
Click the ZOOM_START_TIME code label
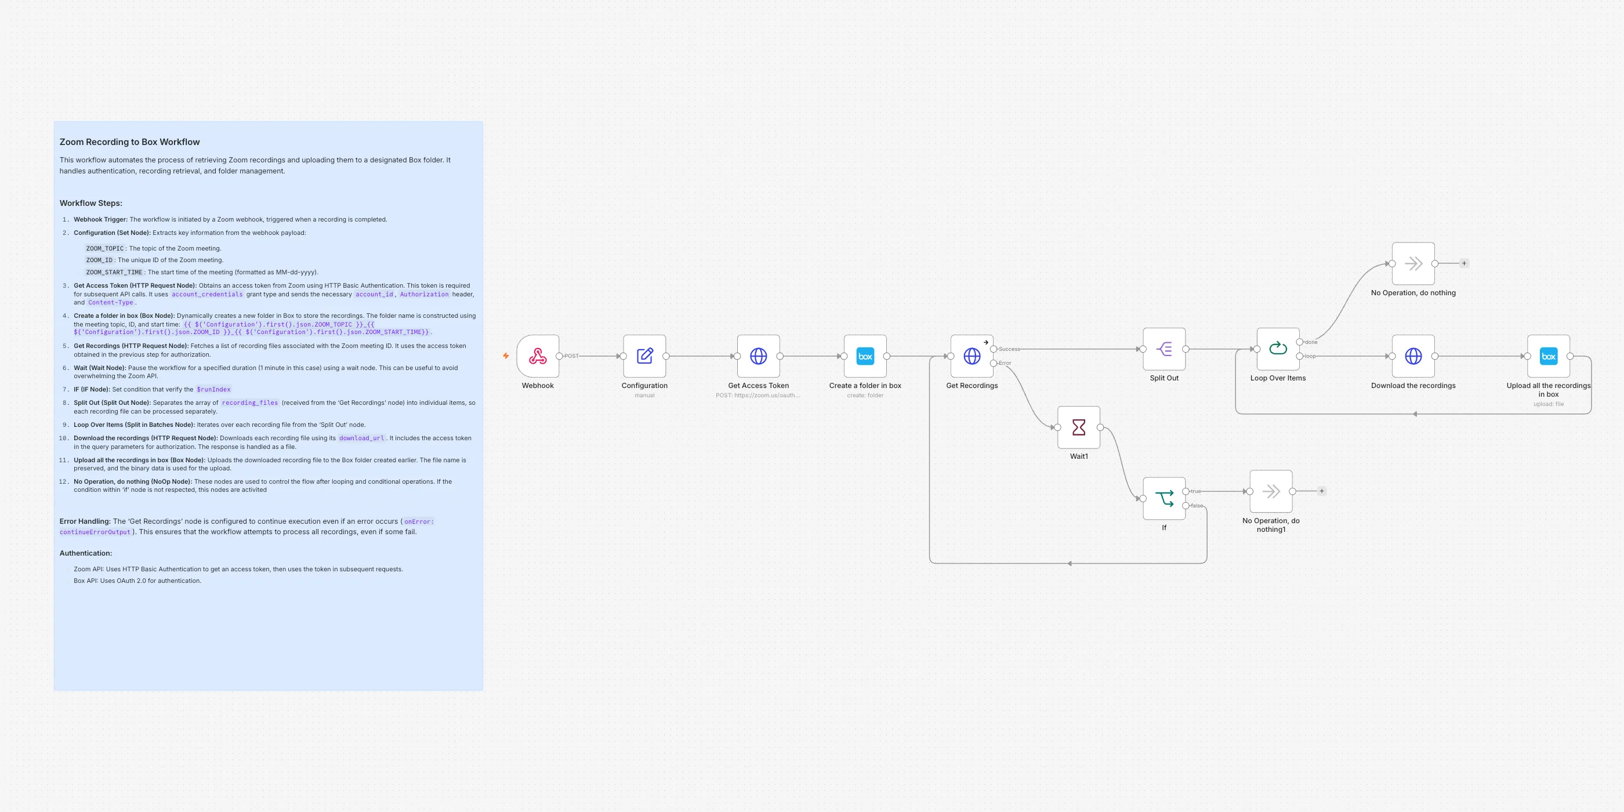(114, 273)
